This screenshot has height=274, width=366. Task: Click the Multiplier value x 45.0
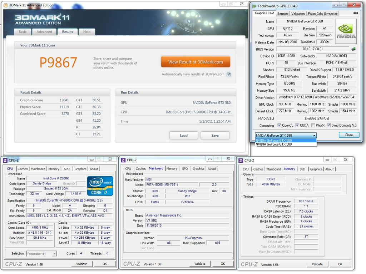pos(40,233)
